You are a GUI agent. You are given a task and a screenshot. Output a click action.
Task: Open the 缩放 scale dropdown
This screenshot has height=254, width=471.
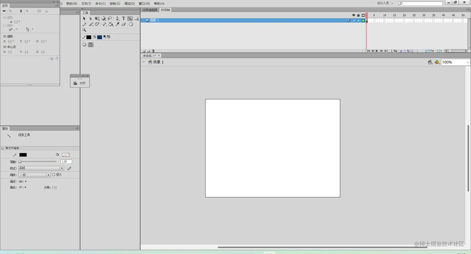click(x=34, y=175)
